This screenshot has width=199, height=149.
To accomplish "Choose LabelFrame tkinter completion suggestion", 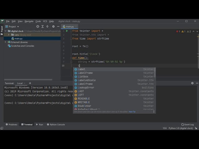I will [114, 73].
